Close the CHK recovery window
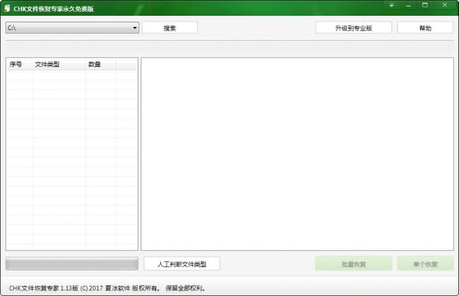 click(445, 5)
